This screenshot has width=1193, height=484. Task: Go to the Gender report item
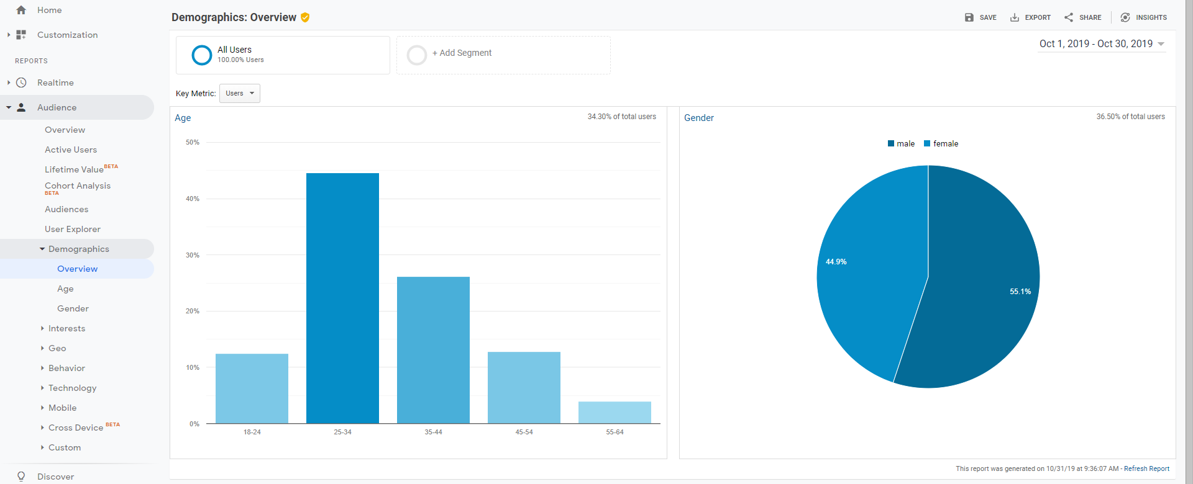[x=73, y=308]
